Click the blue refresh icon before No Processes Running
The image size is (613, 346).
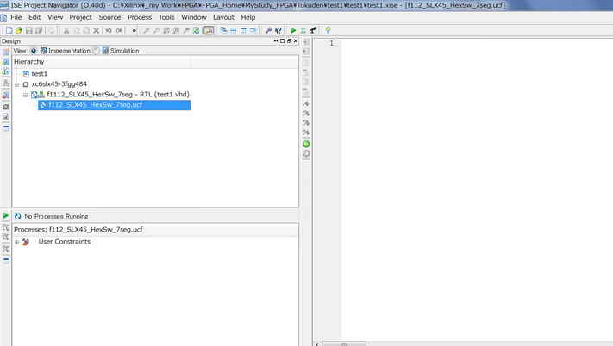[x=17, y=217]
